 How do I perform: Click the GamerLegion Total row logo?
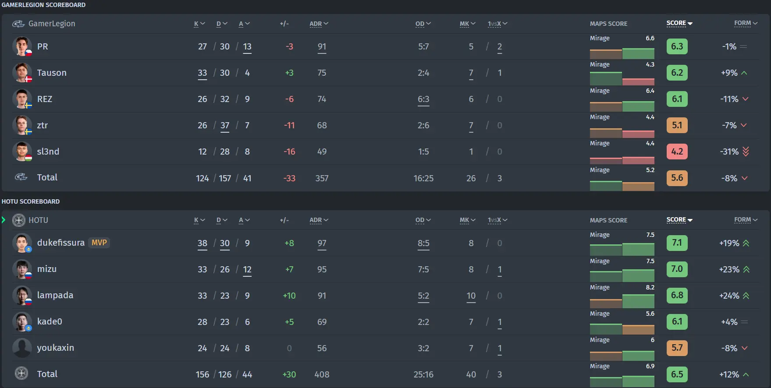21,177
